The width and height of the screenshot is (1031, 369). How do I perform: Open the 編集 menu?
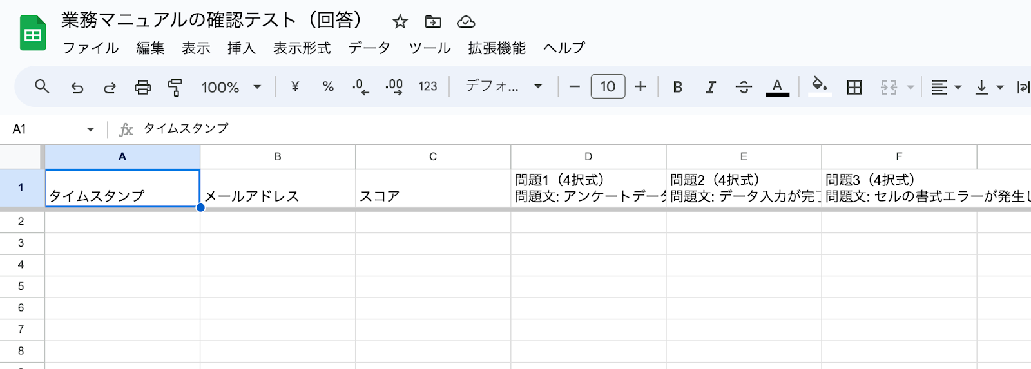150,48
